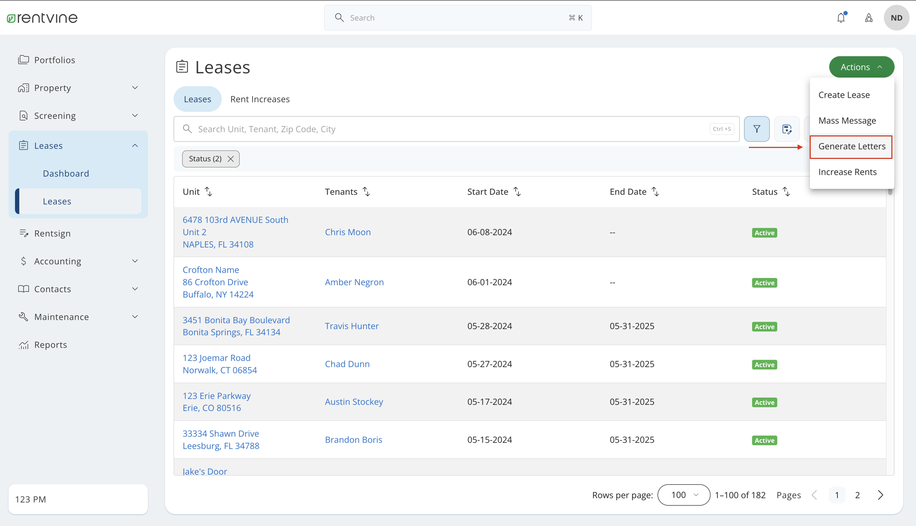Switch to the Rent Increases tab
Viewport: 916px width, 526px height.
[x=260, y=99]
